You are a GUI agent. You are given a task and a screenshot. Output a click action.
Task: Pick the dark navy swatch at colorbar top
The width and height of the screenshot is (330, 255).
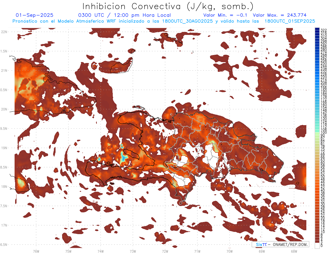317,29
